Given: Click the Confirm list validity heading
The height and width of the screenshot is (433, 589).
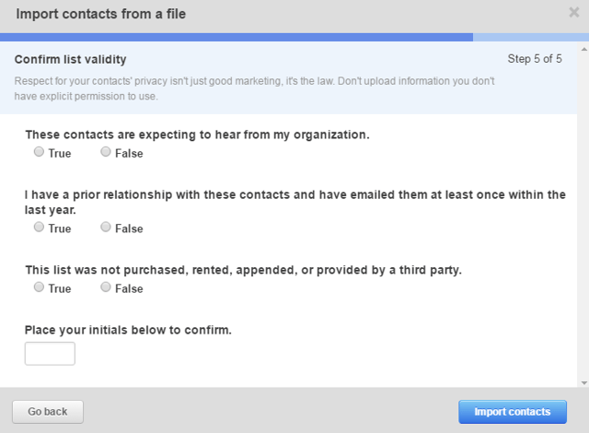Looking at the screenshot, I should (70, 59).
